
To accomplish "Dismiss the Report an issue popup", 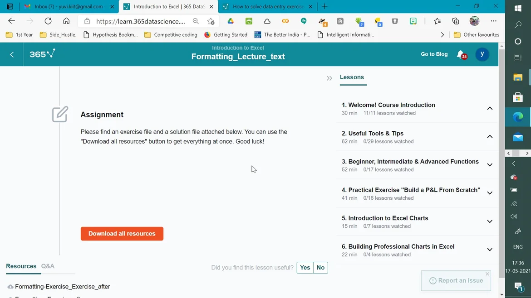I will point(487,274).
